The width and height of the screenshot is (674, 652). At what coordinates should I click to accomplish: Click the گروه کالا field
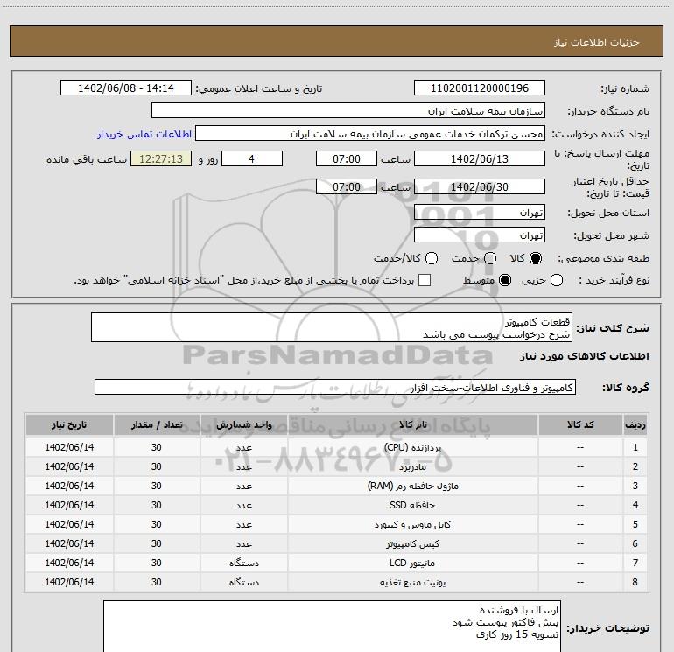click(x=335, y=387)
